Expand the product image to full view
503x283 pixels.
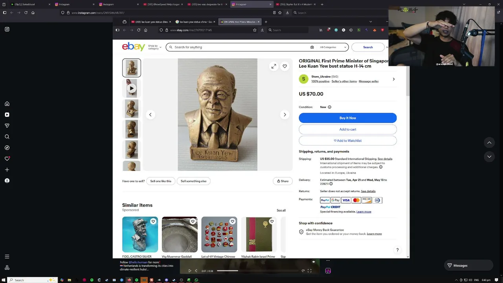point(274,66)
